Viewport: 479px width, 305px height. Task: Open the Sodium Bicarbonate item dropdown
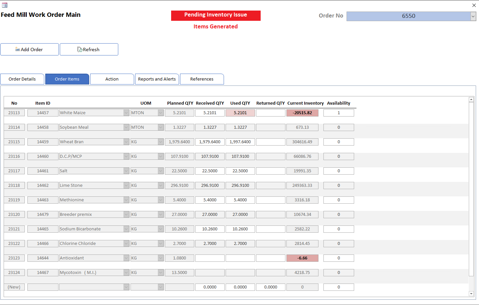point(126,229)
